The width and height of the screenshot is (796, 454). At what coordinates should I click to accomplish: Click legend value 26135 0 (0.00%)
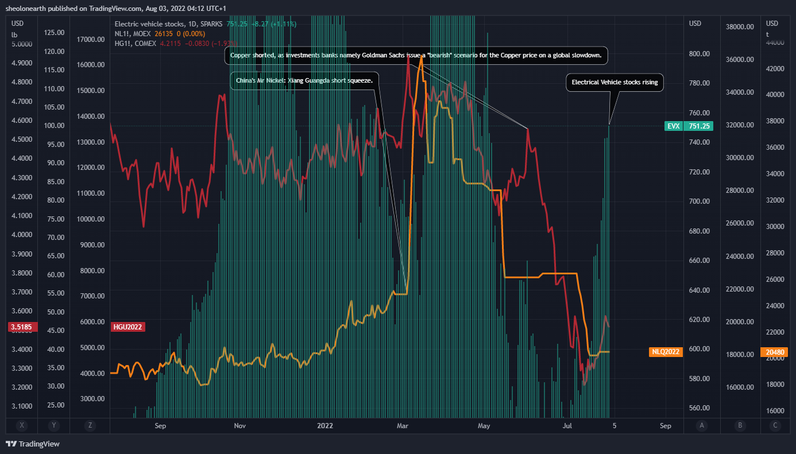pos(180,33)
